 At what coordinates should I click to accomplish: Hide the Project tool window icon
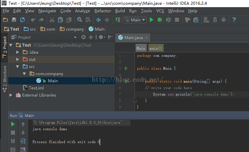[110, 37]
